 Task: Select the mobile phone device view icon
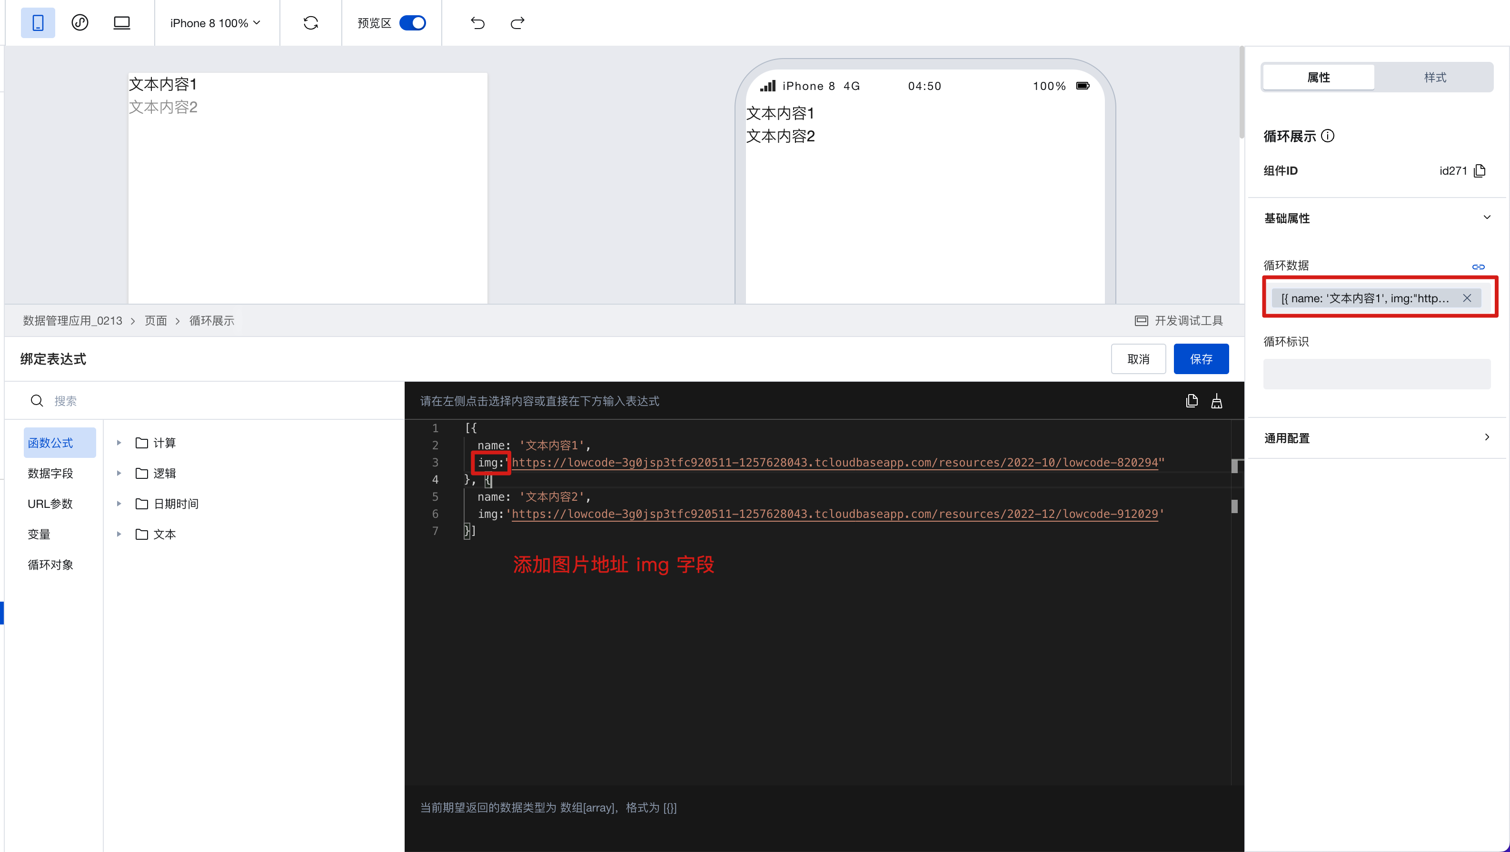38,23
